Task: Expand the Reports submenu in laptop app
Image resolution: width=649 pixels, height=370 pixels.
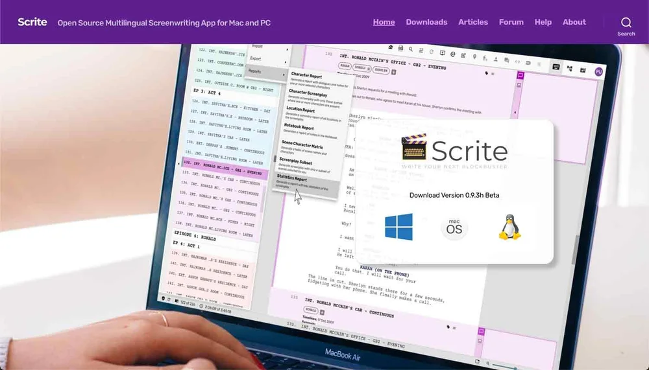Action: click(266, 73)
